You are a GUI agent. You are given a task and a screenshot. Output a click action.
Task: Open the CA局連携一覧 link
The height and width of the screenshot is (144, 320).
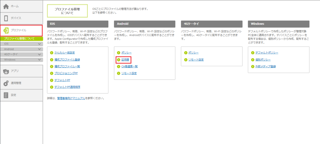[x=129, y=66]
